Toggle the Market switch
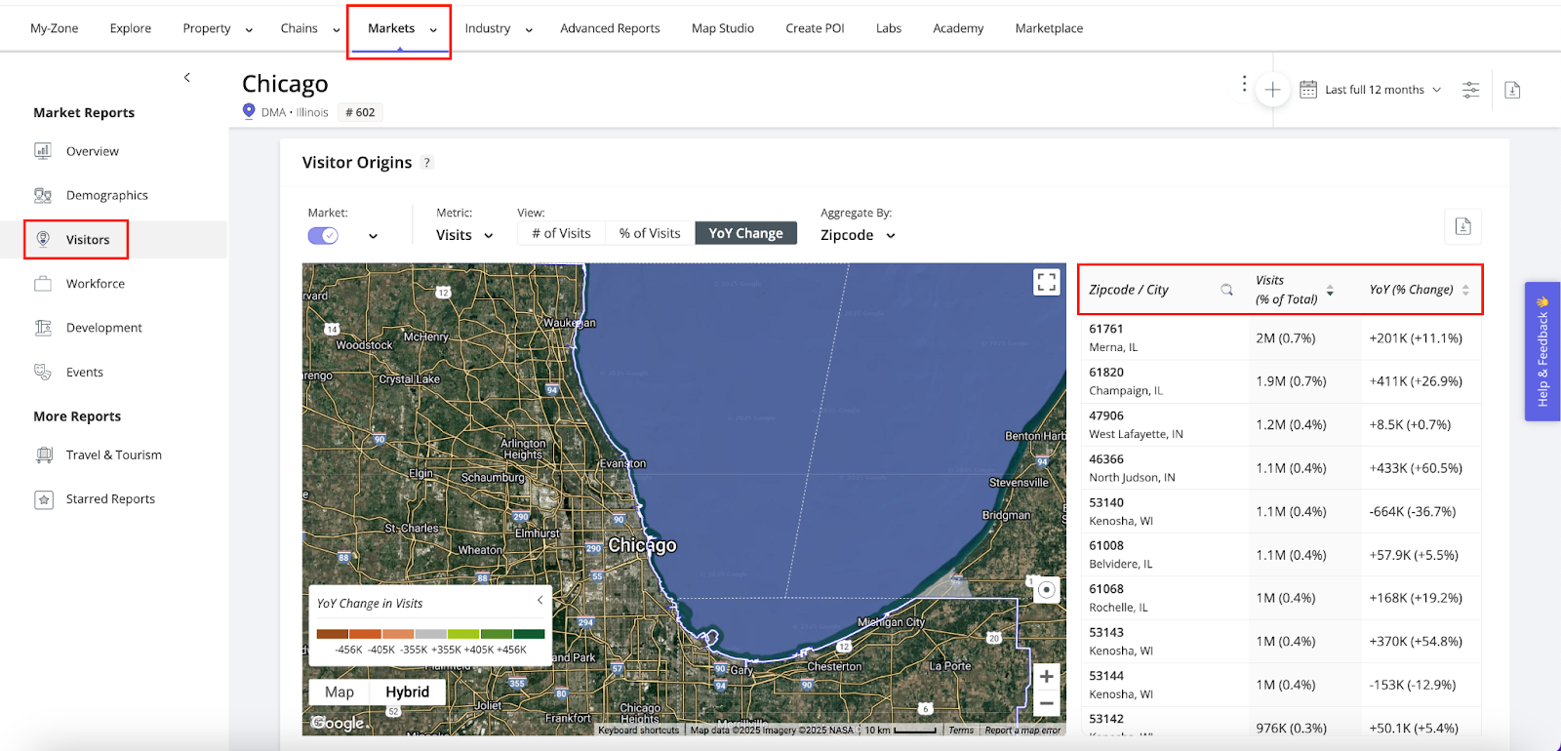Screen dimensions: 1561x751 coord(323,235)
